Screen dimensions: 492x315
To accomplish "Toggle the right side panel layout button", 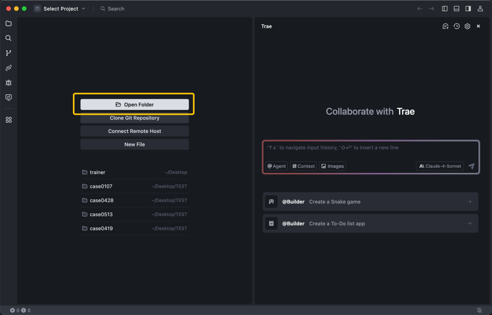I will point(468,9).
